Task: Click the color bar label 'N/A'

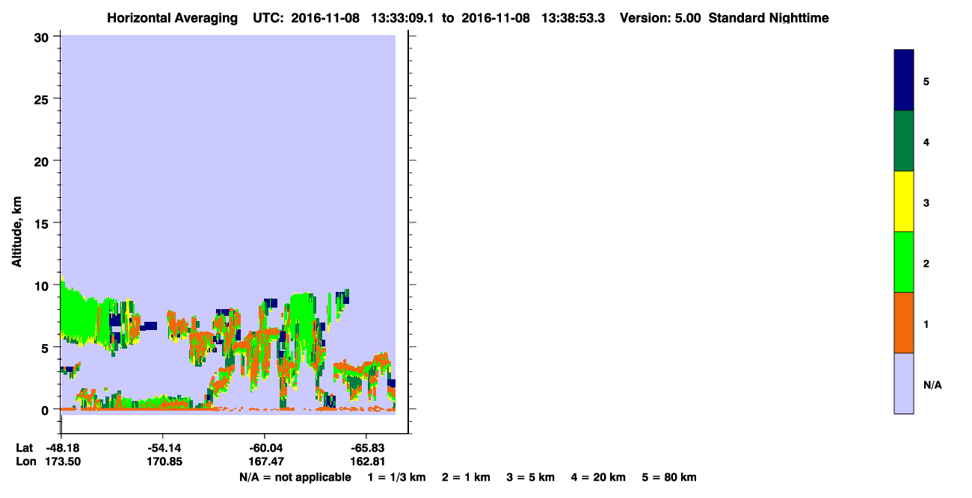Action: click(x=932, y=385)
